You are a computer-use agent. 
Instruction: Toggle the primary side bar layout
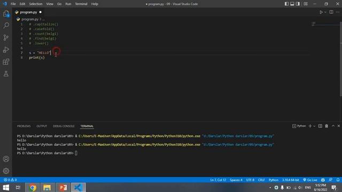tap(286, 4)
